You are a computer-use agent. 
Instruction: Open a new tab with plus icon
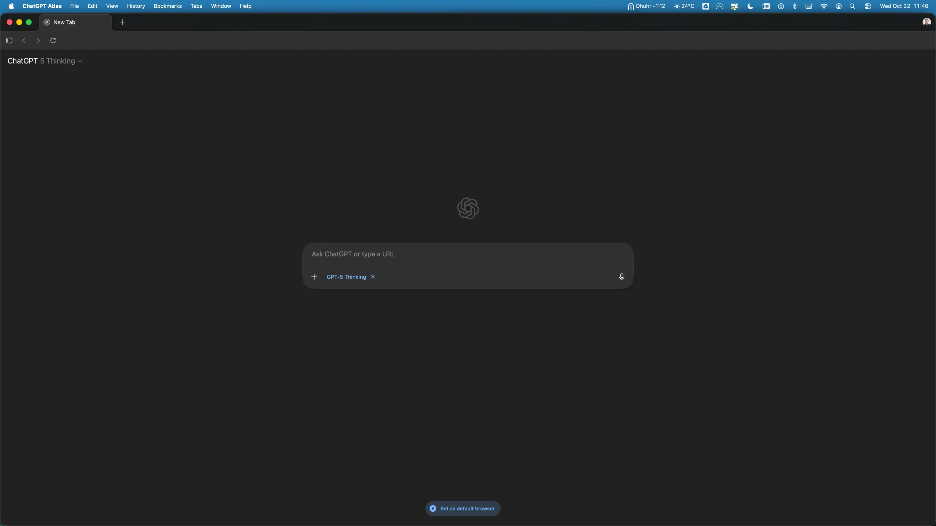[x=122, y=22]
